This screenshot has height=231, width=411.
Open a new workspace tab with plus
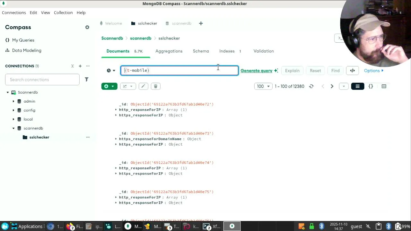point(201,23)
